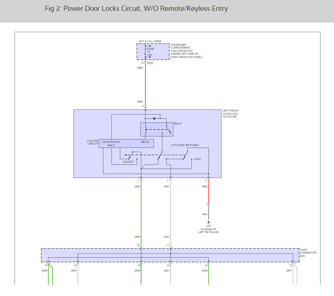The width and height of the screenshot is (334, 296).
Task: Click the BLK wire label
Action: point(205,214)
